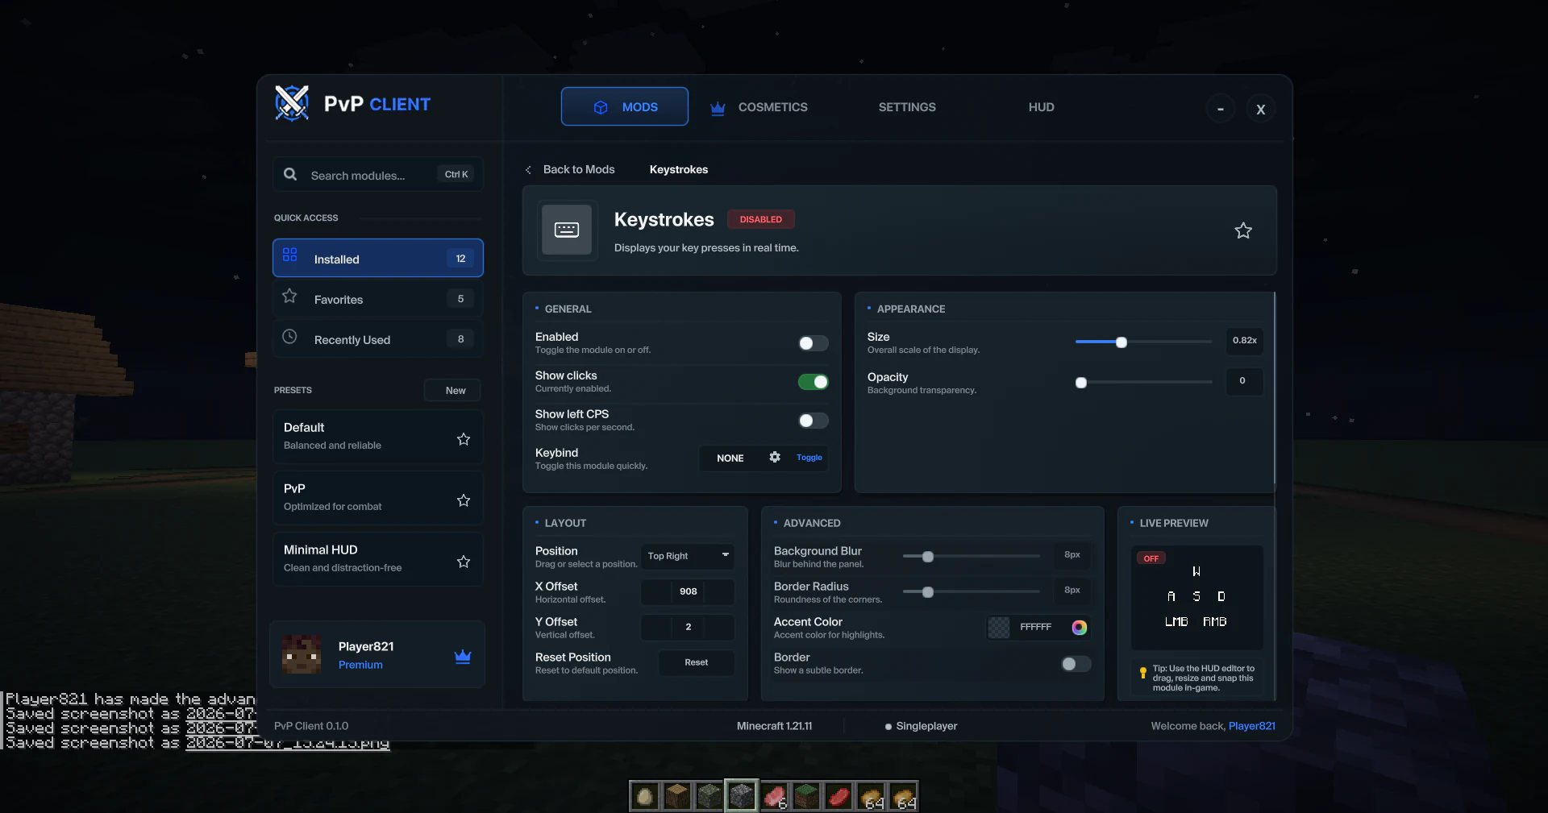Click the Reset position button
1548x813 pixels.
click(x=697, y=662)
